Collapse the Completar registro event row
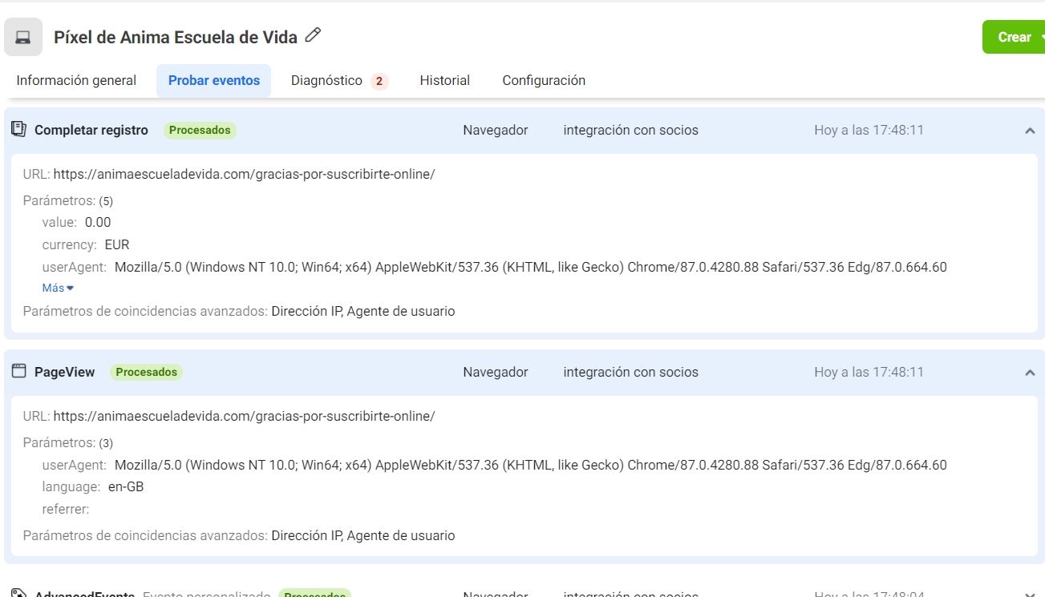Image resolution: width=1045 pixels, height=597 pixels. (x=1030, y=130)
